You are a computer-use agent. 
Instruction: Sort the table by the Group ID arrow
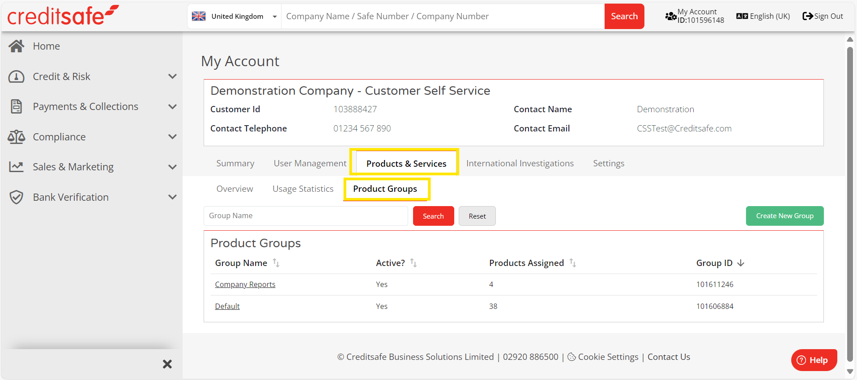coord(741,263)
